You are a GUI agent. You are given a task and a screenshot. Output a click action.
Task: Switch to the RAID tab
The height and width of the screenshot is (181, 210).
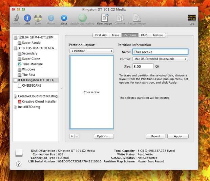pyautogui.click(x=144, y=35)
